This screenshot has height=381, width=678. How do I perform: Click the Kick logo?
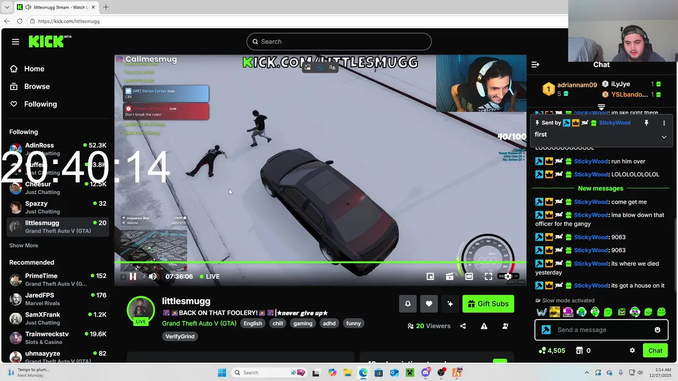tap(50, 41)
